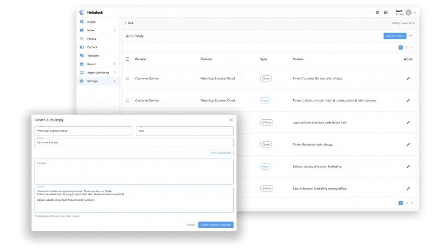
Task: Go to Contact in the sidebar
Action: pyautogui.click(x=92, y=47)
